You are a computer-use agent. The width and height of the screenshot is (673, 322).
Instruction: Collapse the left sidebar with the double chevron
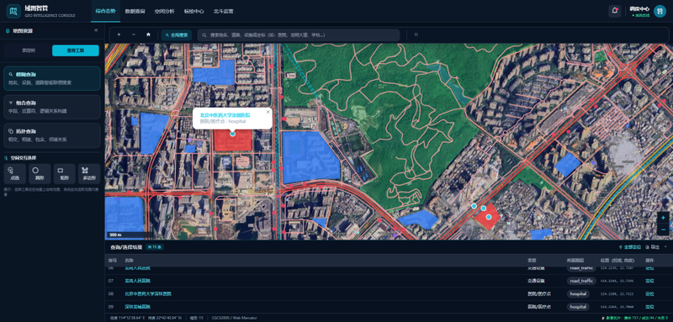point(96,30)
